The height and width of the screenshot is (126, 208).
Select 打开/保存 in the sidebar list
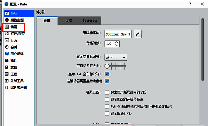[x=19, y=34]
